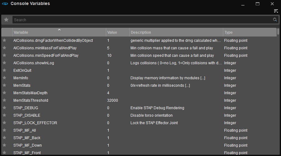Favorite AICollisions.minMassForFallAndPlay star
The height and width of the screenshot is (156, 281).
point(4,48)
